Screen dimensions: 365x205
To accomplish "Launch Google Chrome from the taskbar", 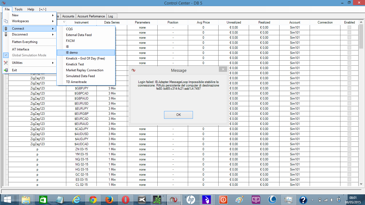I will [x=93, y=199].
